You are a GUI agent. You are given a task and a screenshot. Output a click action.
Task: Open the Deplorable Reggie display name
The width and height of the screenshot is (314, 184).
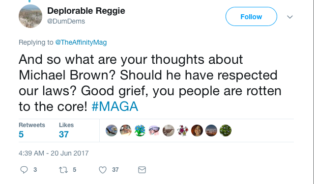point(86,11)
